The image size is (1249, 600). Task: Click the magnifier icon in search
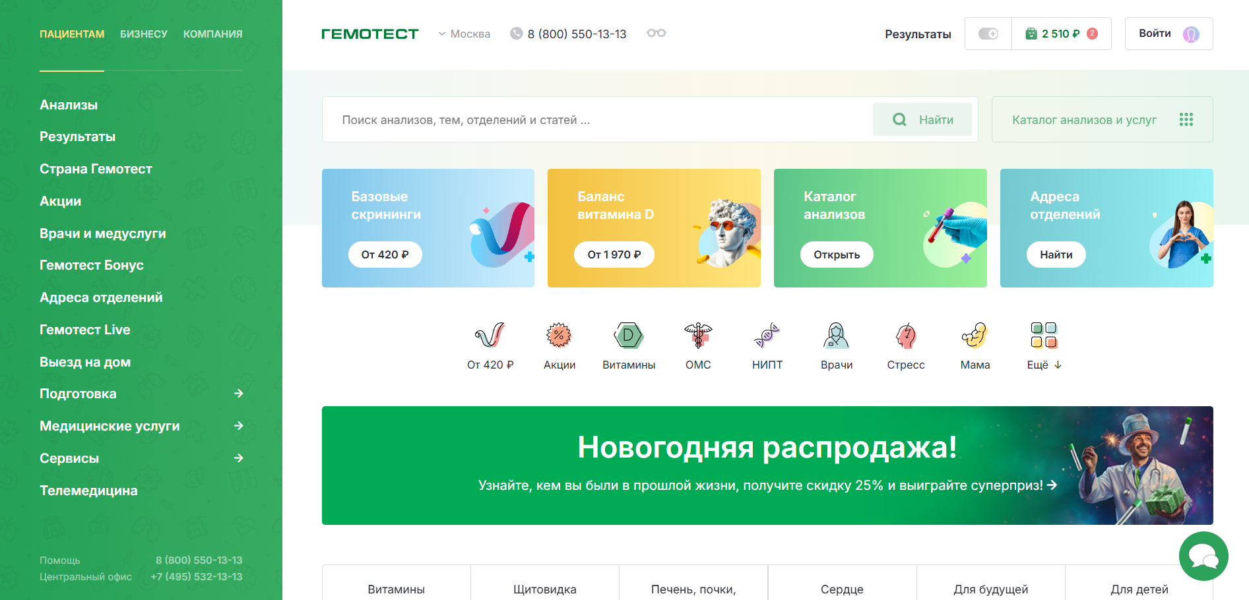pos(899,119)
